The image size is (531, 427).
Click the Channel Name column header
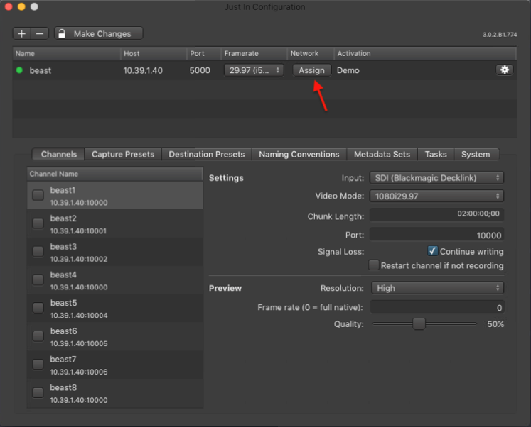click(115, 174)
